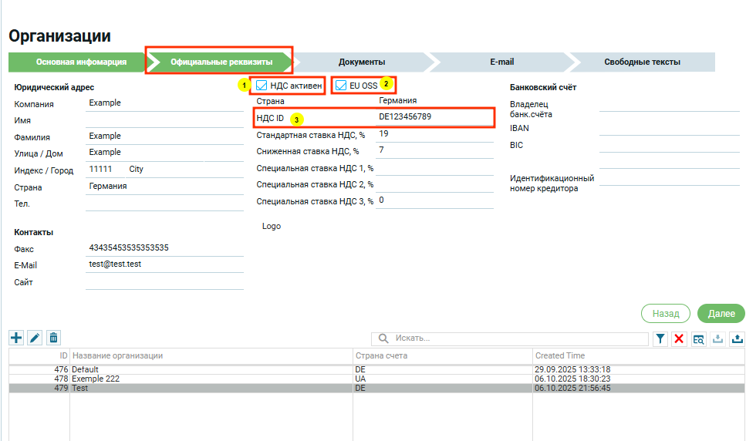Clear the filter with red X icon

point(680,339)
